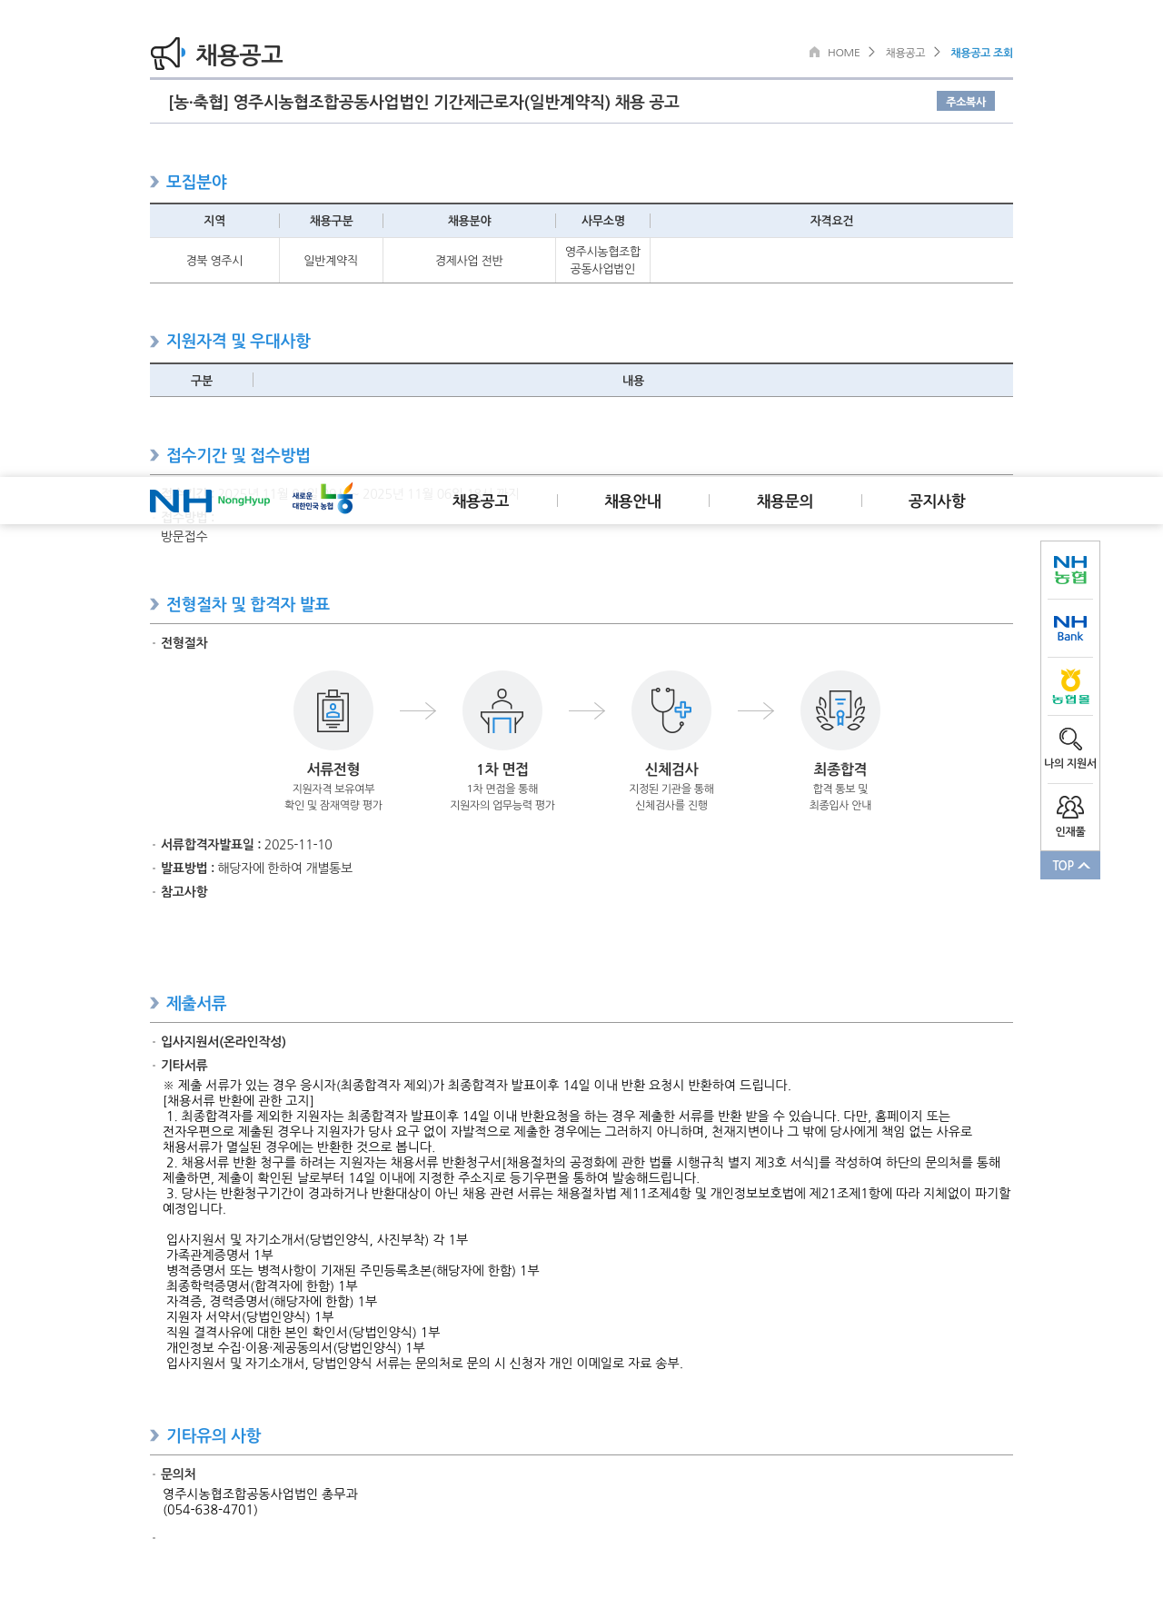Open 채용공고 breadcrumb link
Image resolution: width=1163 pixels, height=1608 pixels.
tap(905, 53)
